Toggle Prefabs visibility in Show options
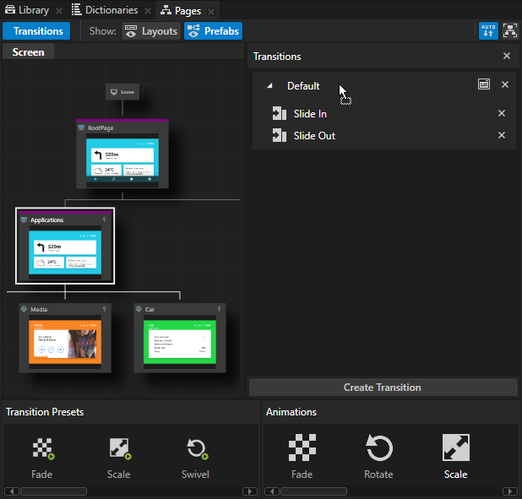Image resolution: width=522 pixels, height=499 pixels. 213,31
